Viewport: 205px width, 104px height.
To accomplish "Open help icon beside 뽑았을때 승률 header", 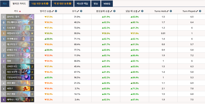I will pyautogui.click(x=114, y=11).
